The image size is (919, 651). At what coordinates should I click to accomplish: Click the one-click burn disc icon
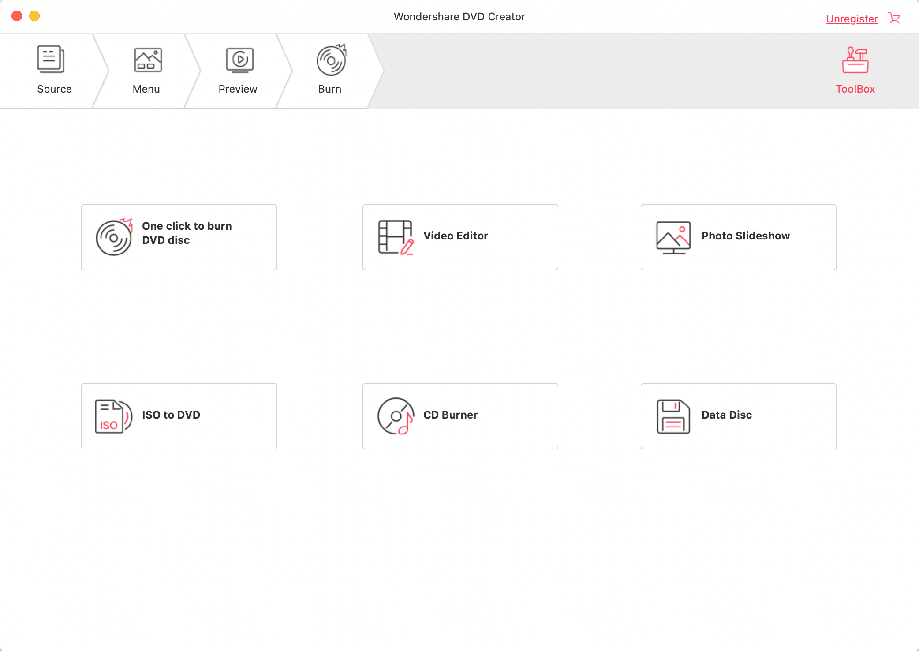click(114, 237)
